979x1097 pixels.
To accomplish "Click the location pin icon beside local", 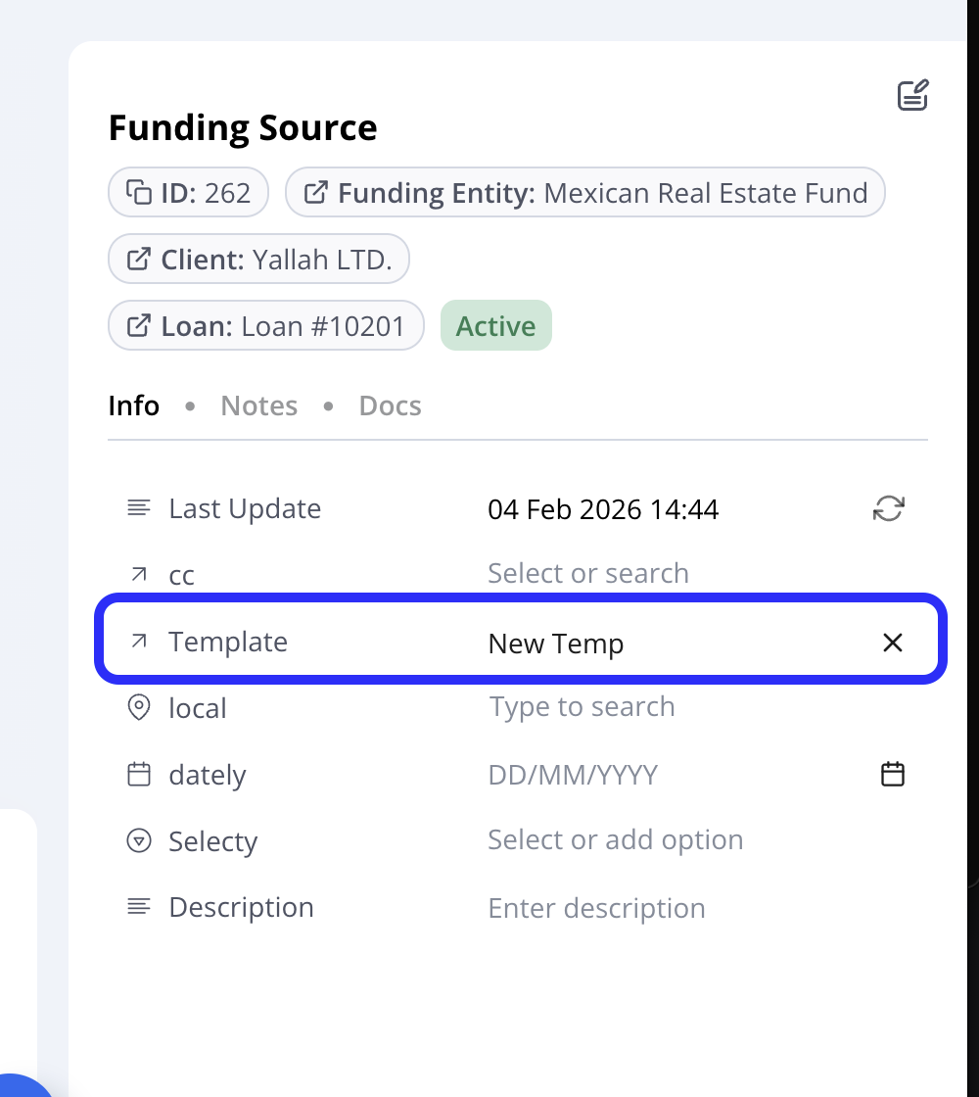I will tap(138, 707).
